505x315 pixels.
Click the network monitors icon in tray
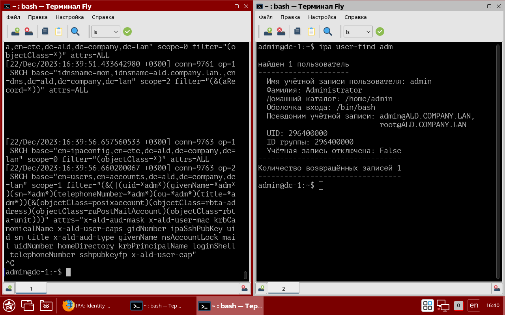point(443,306)
